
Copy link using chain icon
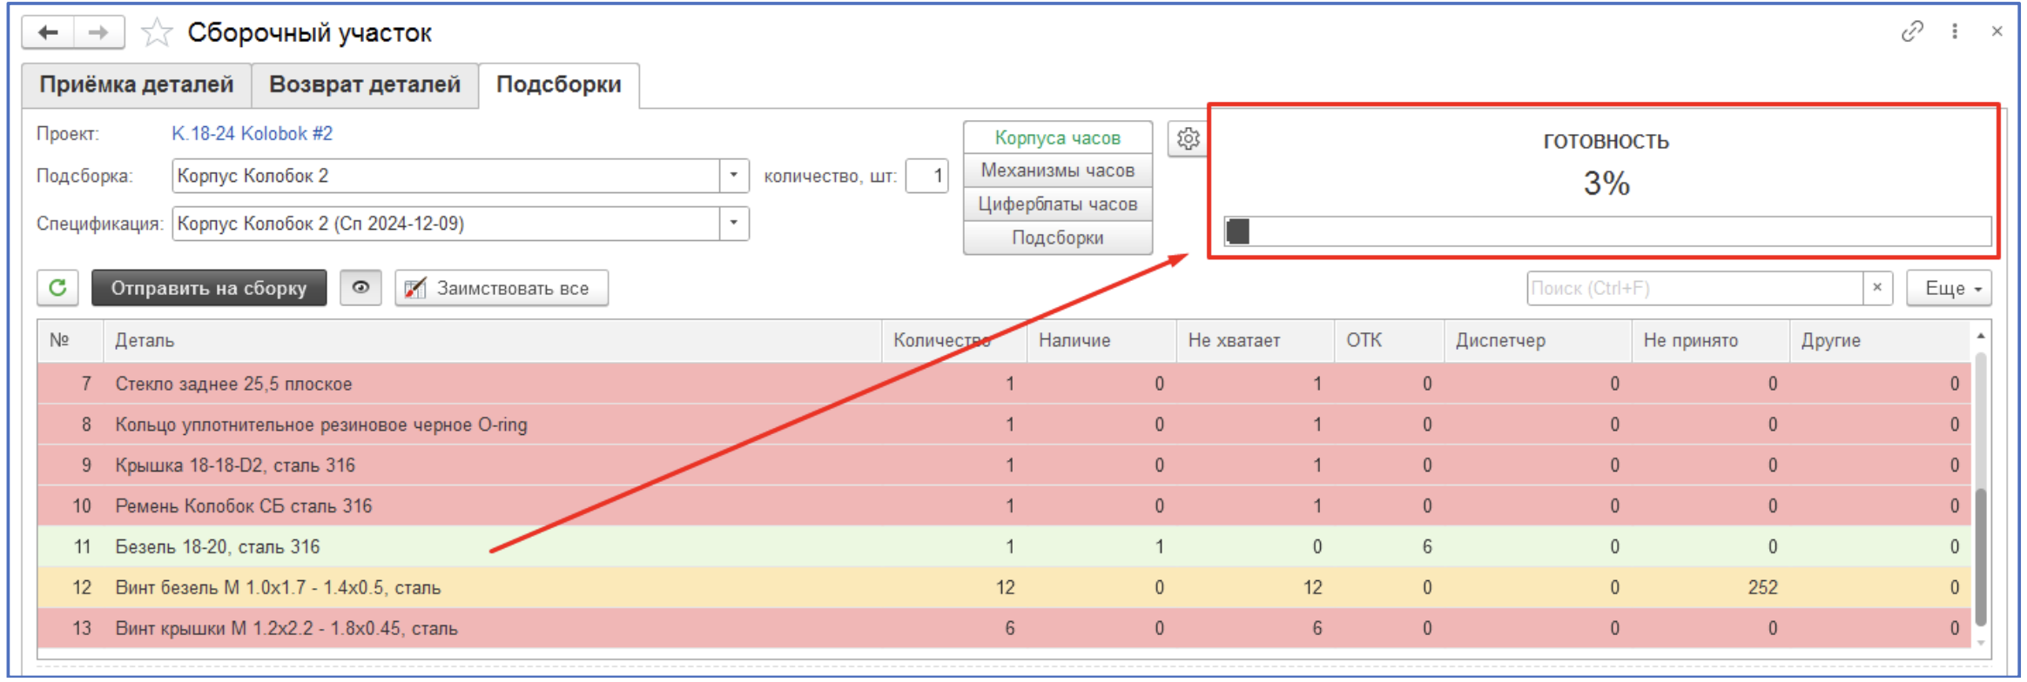[x=1911, y=31]
